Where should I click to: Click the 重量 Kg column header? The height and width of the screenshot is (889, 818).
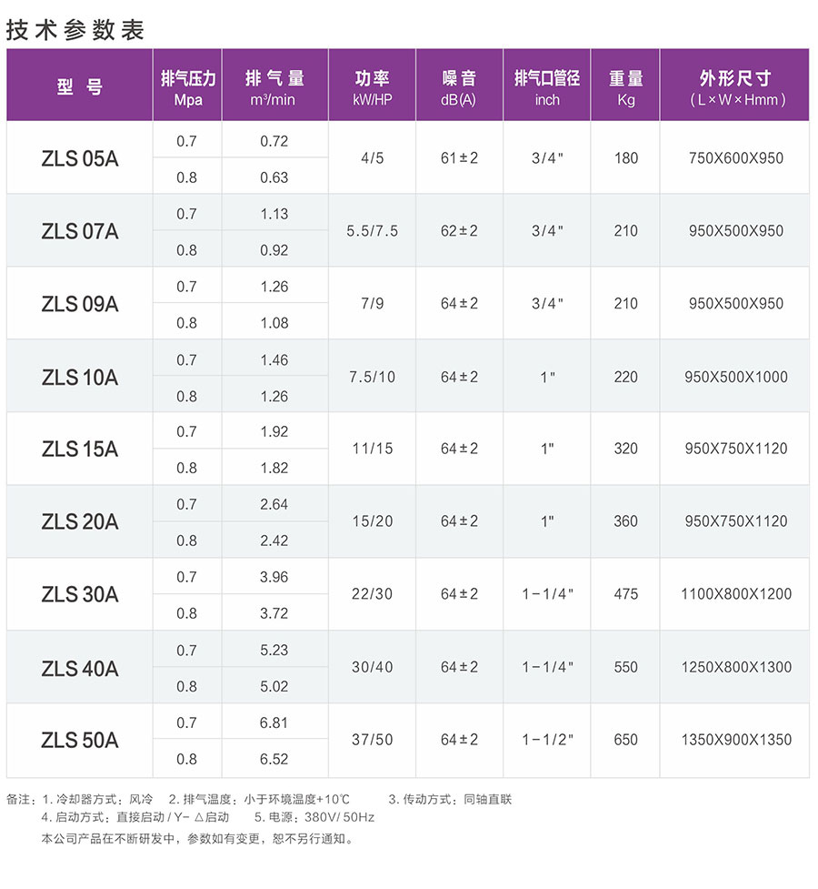[x=625, y=87]
